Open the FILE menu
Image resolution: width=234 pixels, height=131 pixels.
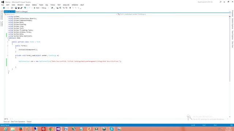(x=3, y=5)
